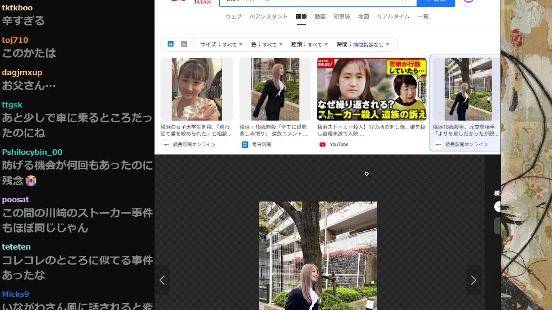Click the YouTube source label

[x=339, y=145]
